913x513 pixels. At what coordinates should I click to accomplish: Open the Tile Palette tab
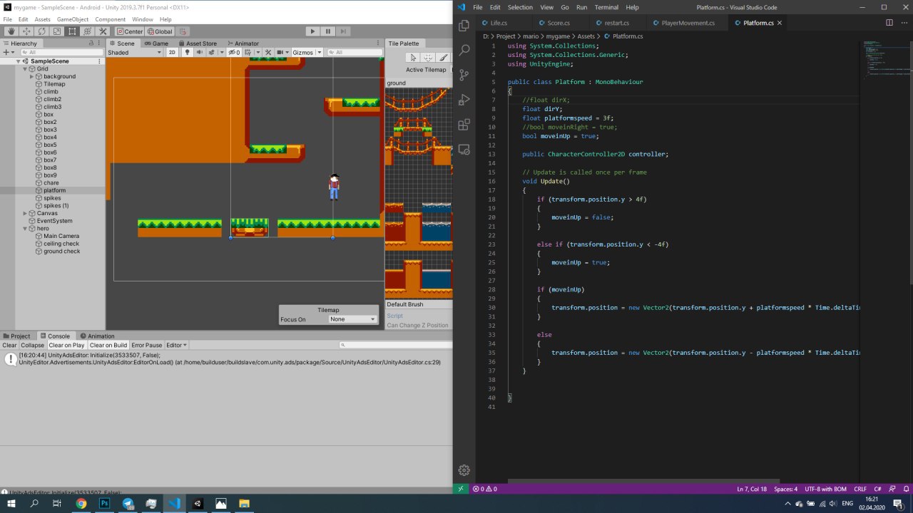(404, 43)
